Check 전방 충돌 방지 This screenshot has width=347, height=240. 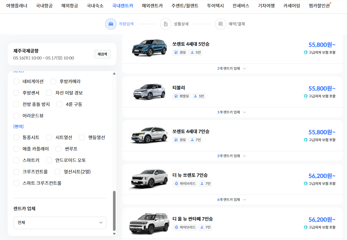click(16, 104)
